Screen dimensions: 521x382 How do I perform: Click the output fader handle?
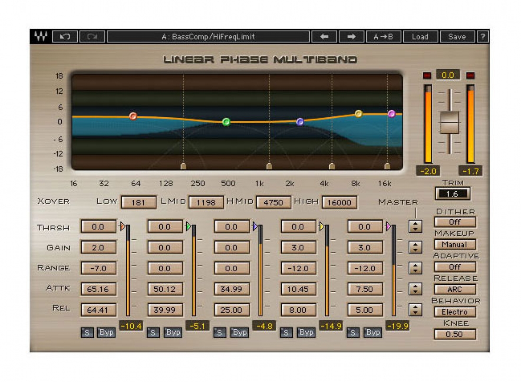coord(449,122)
